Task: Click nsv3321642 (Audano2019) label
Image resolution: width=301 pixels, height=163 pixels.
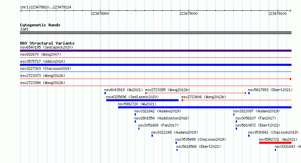Action: coord(158,111)
